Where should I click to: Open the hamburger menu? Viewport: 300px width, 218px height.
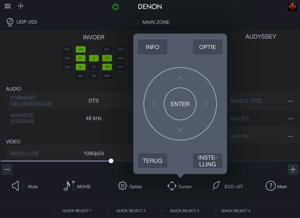click(x=7, y=6)
